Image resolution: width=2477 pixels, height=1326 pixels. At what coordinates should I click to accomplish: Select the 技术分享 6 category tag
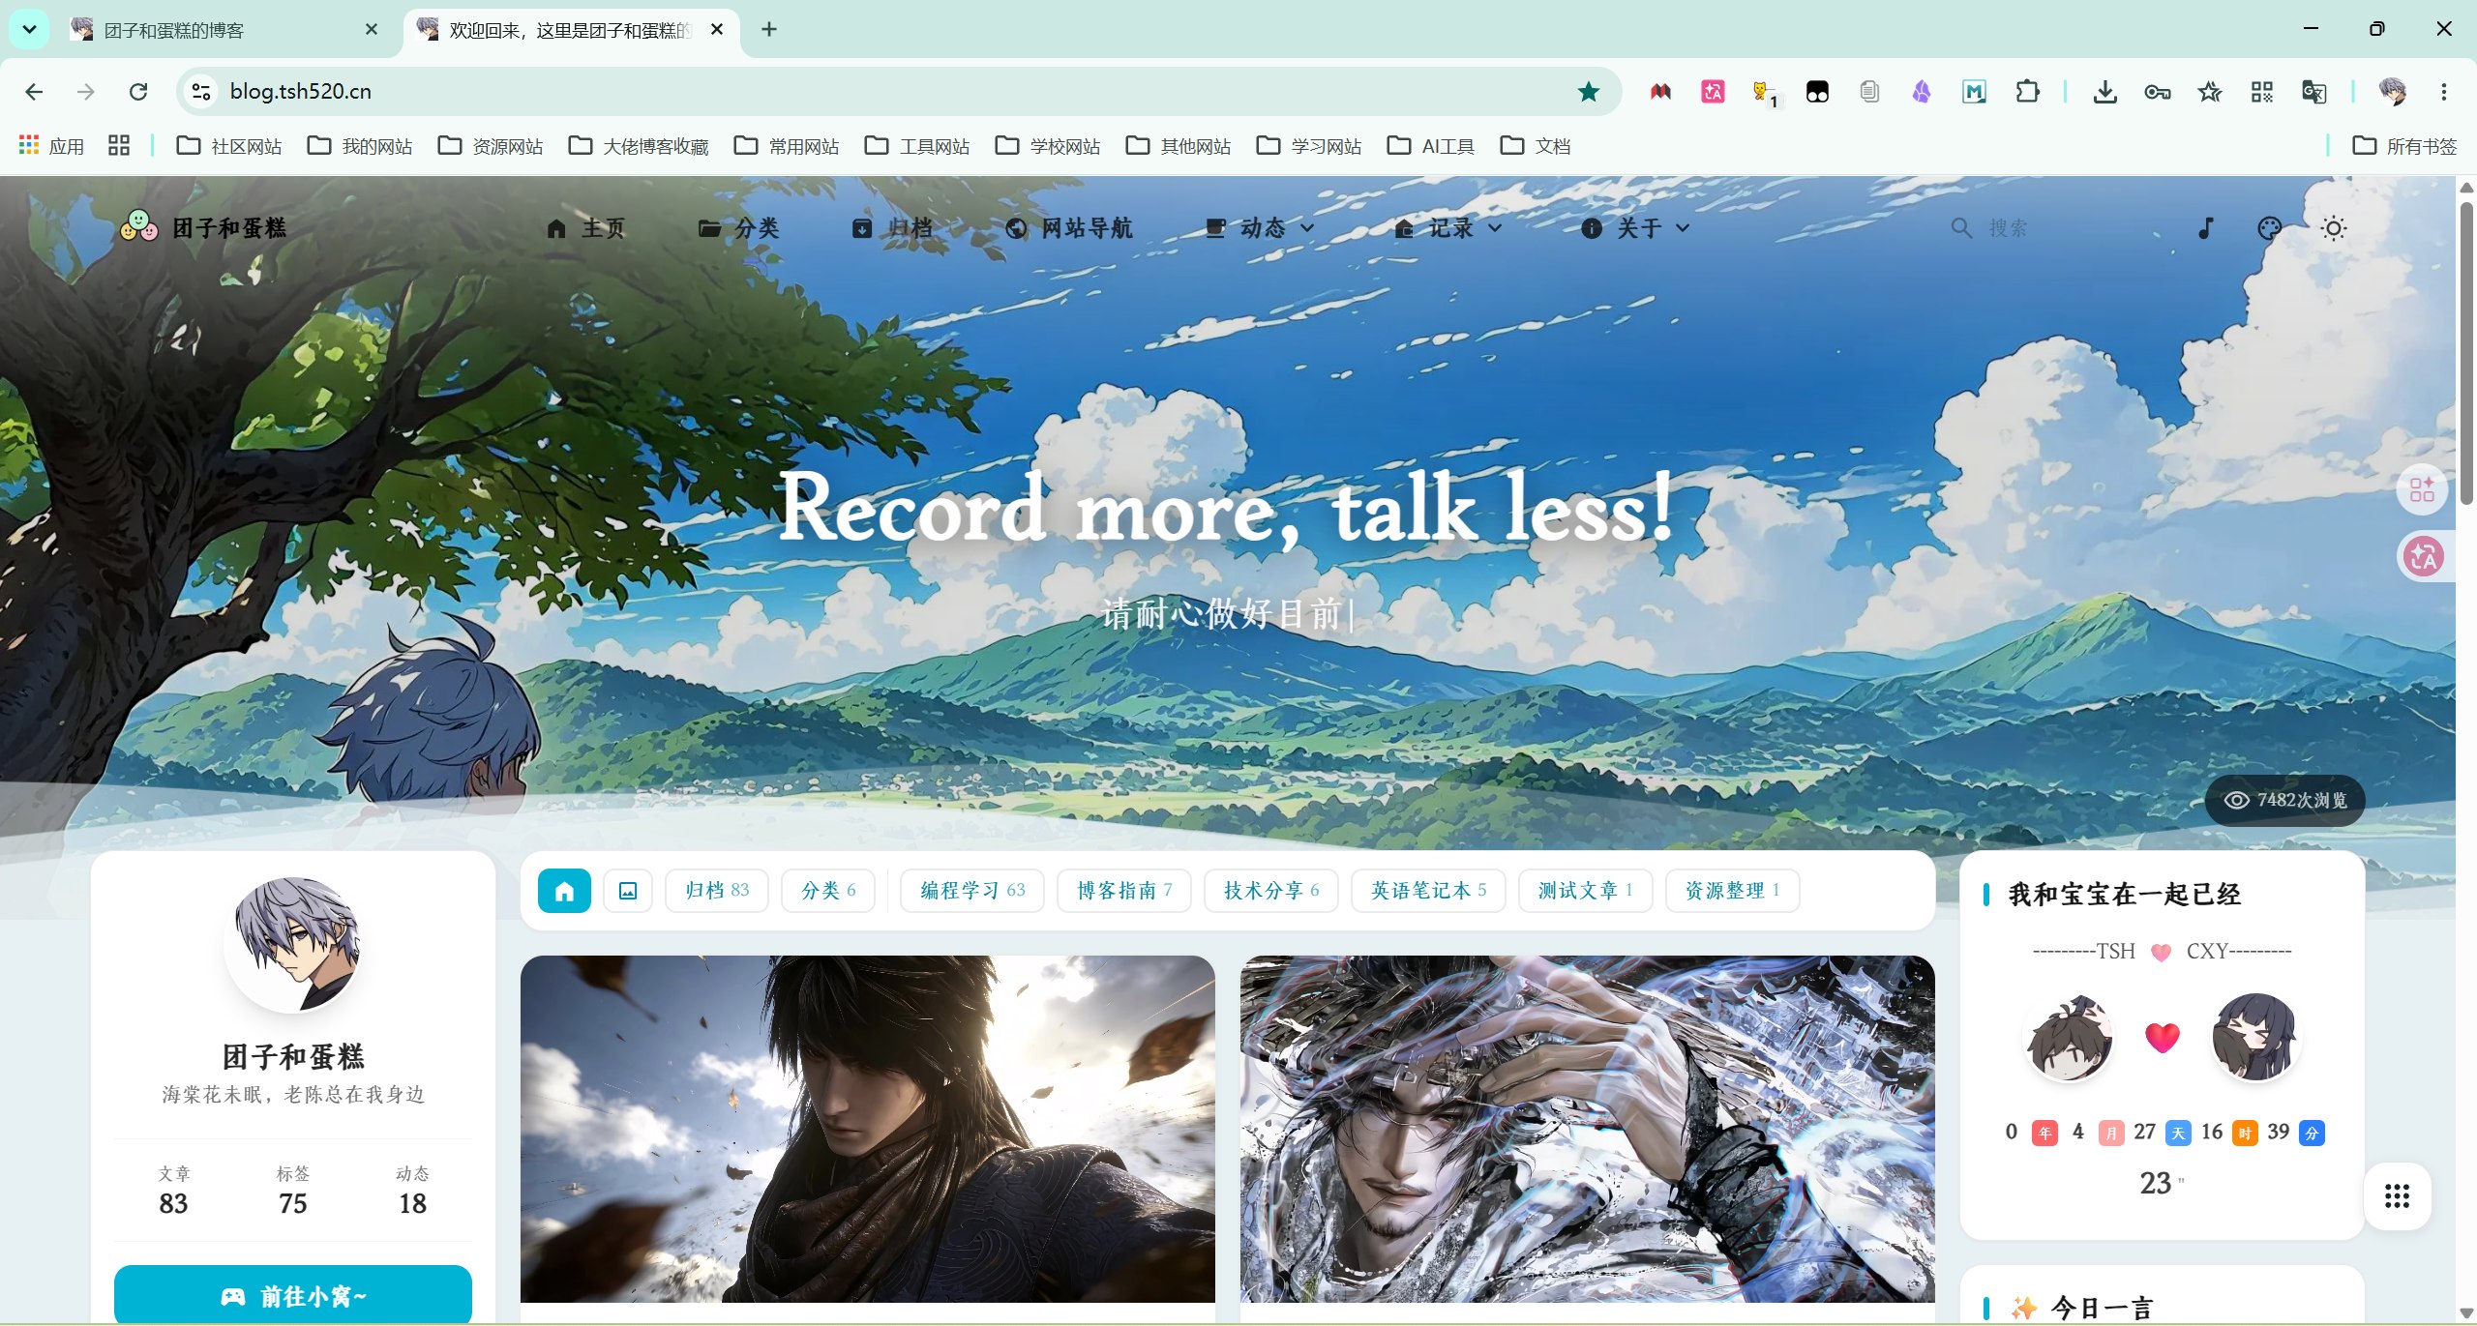(x=1271, y=890)
